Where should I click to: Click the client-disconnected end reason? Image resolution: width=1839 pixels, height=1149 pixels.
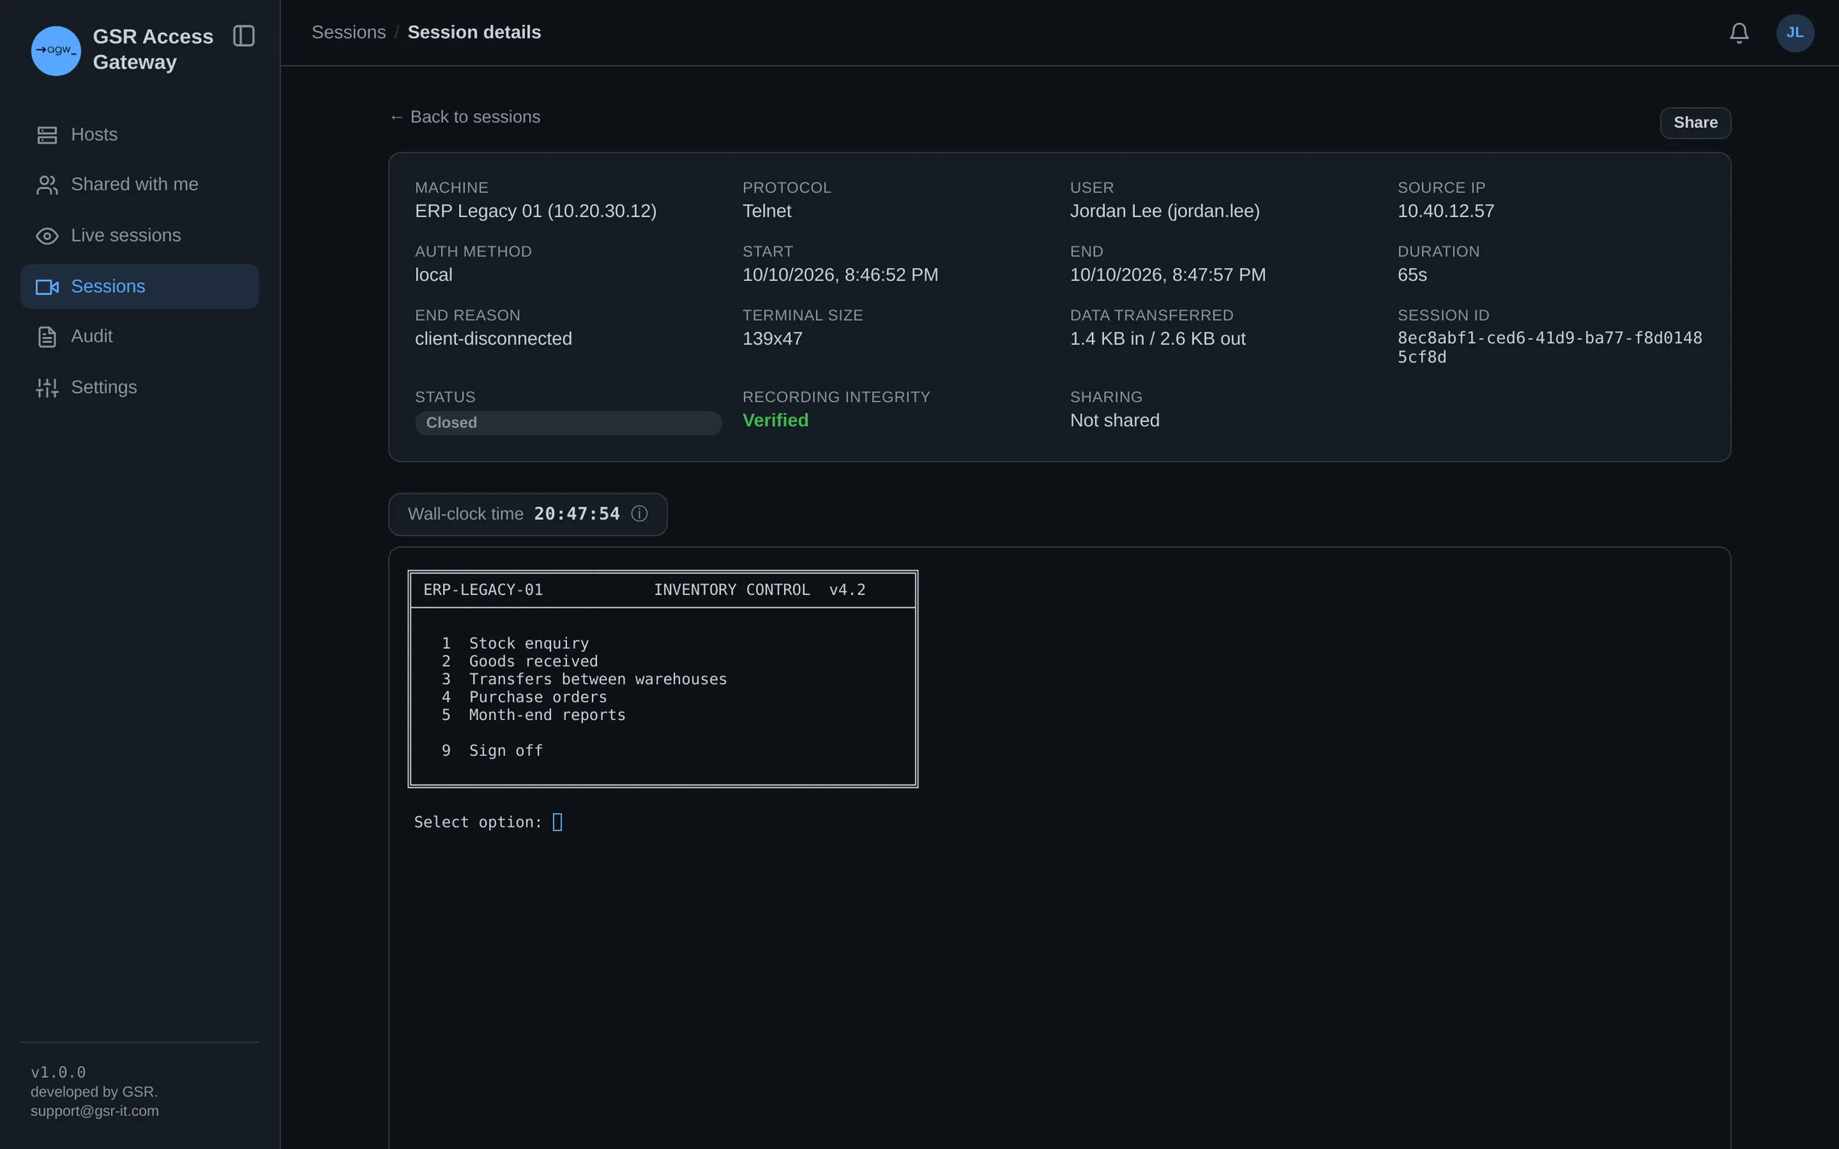493,339
